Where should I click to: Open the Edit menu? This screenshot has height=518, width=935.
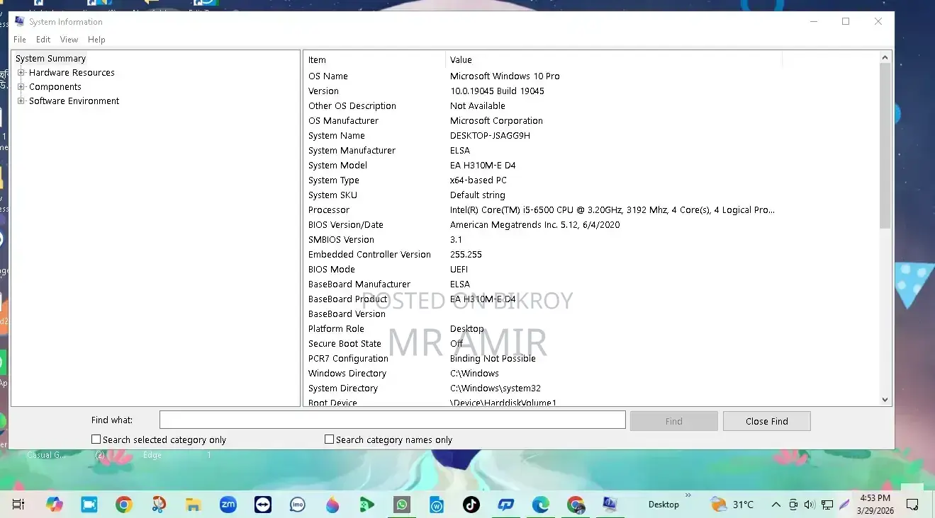click(x=43, y=40)
